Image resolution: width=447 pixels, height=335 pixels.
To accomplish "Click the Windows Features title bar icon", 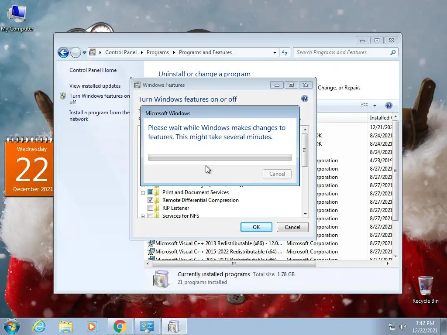I will click(138, 85).
